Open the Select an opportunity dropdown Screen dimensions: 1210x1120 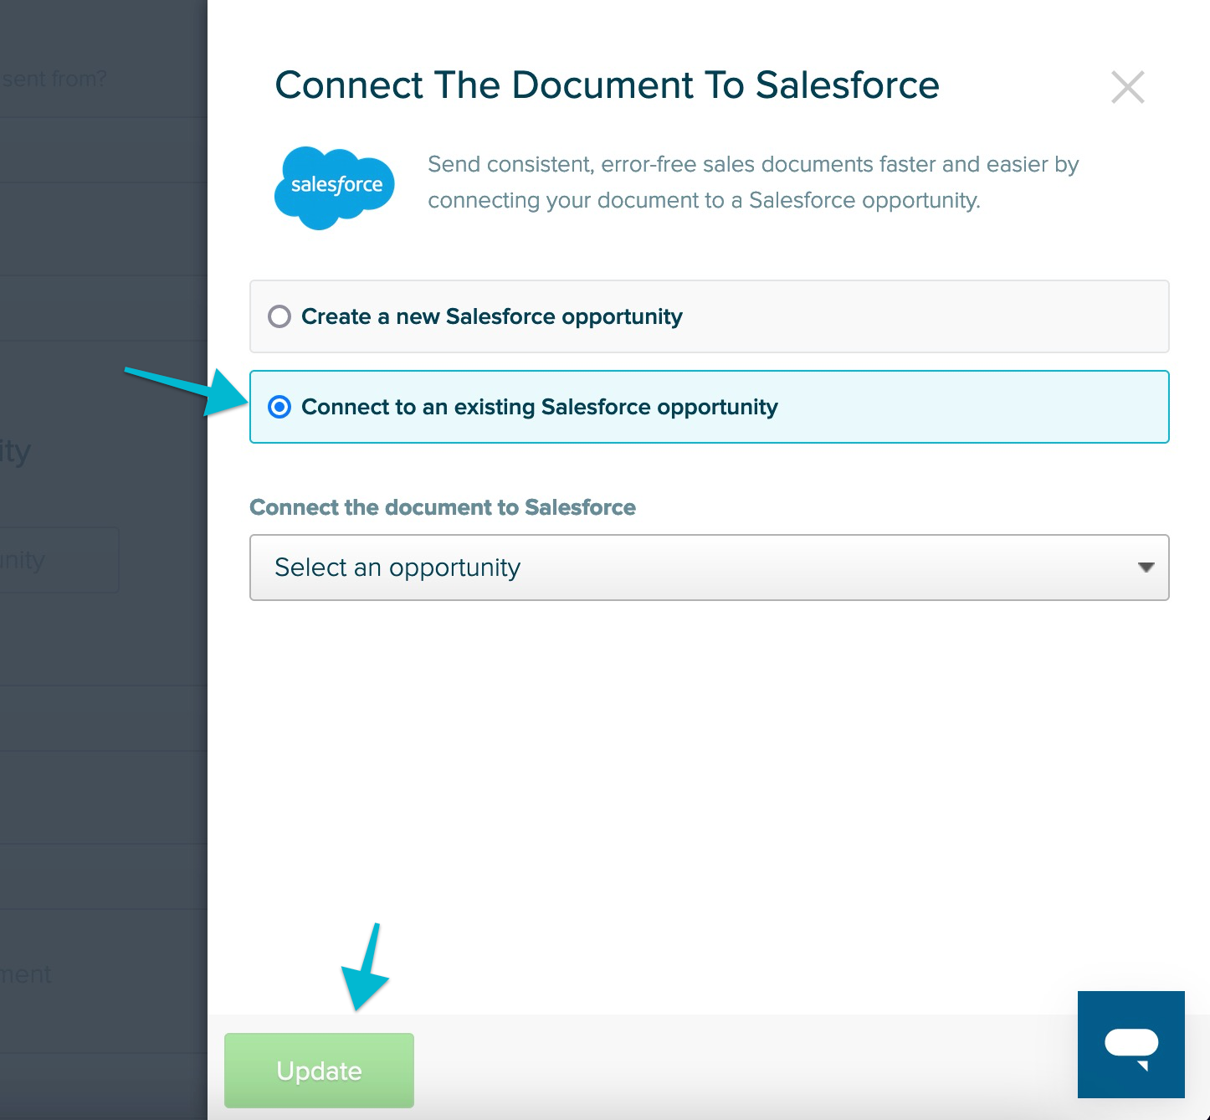click(x=709, y=568)
